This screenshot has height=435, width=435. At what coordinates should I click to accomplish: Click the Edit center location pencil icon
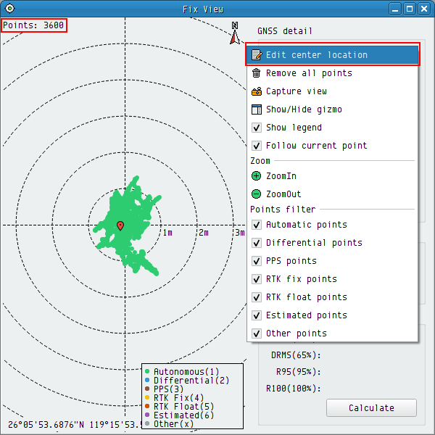256,55
